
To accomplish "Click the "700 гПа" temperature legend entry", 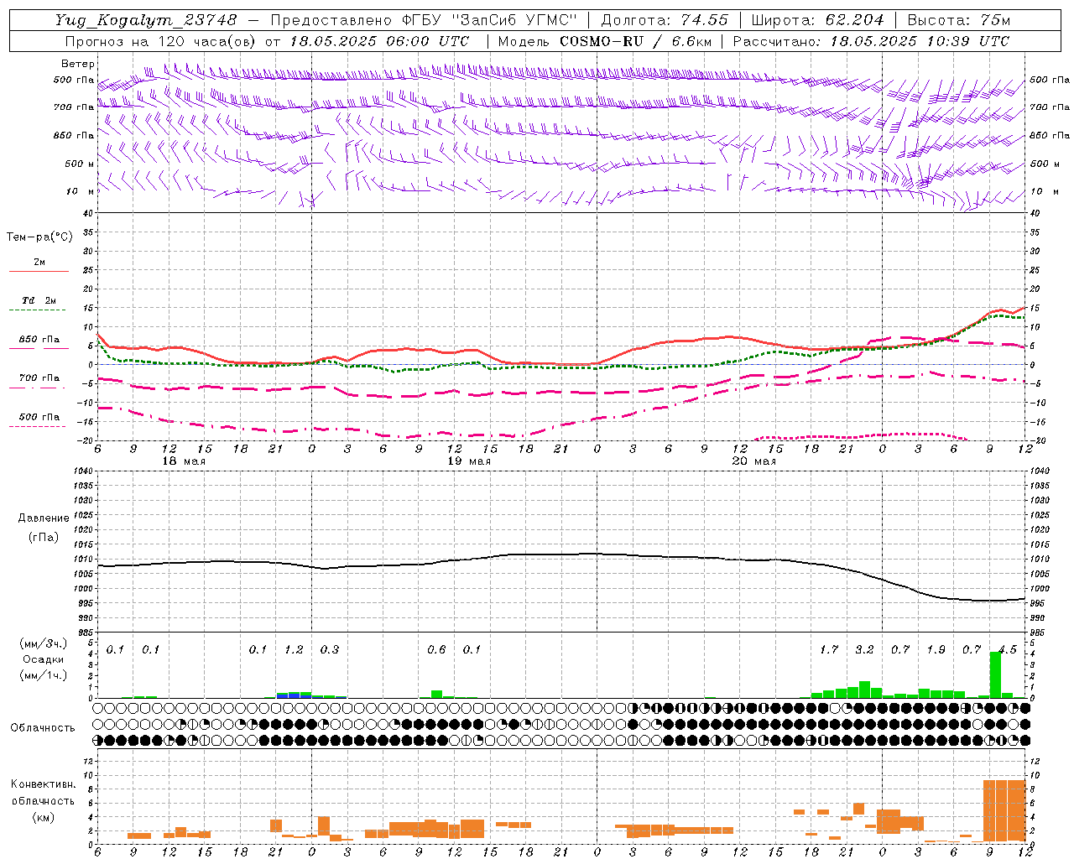I will (x=39, y=377).
